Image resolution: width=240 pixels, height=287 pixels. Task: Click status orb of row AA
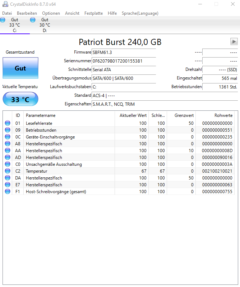pos(8,150)
